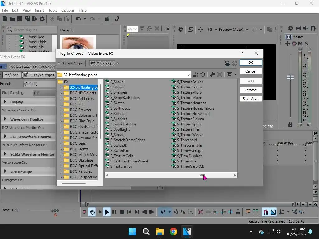The height and width of the screenshot is (239, 319).
Task: Open Master bus audio properties gear
Action: tap(291, 28)
